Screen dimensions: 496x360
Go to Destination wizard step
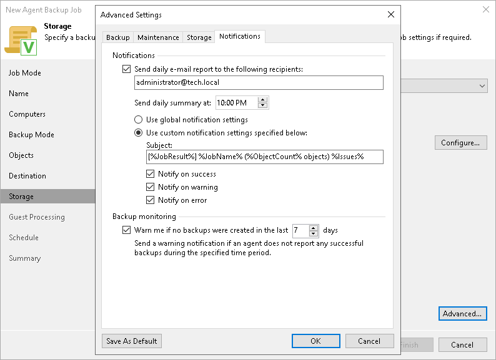[x=27, y=176]
